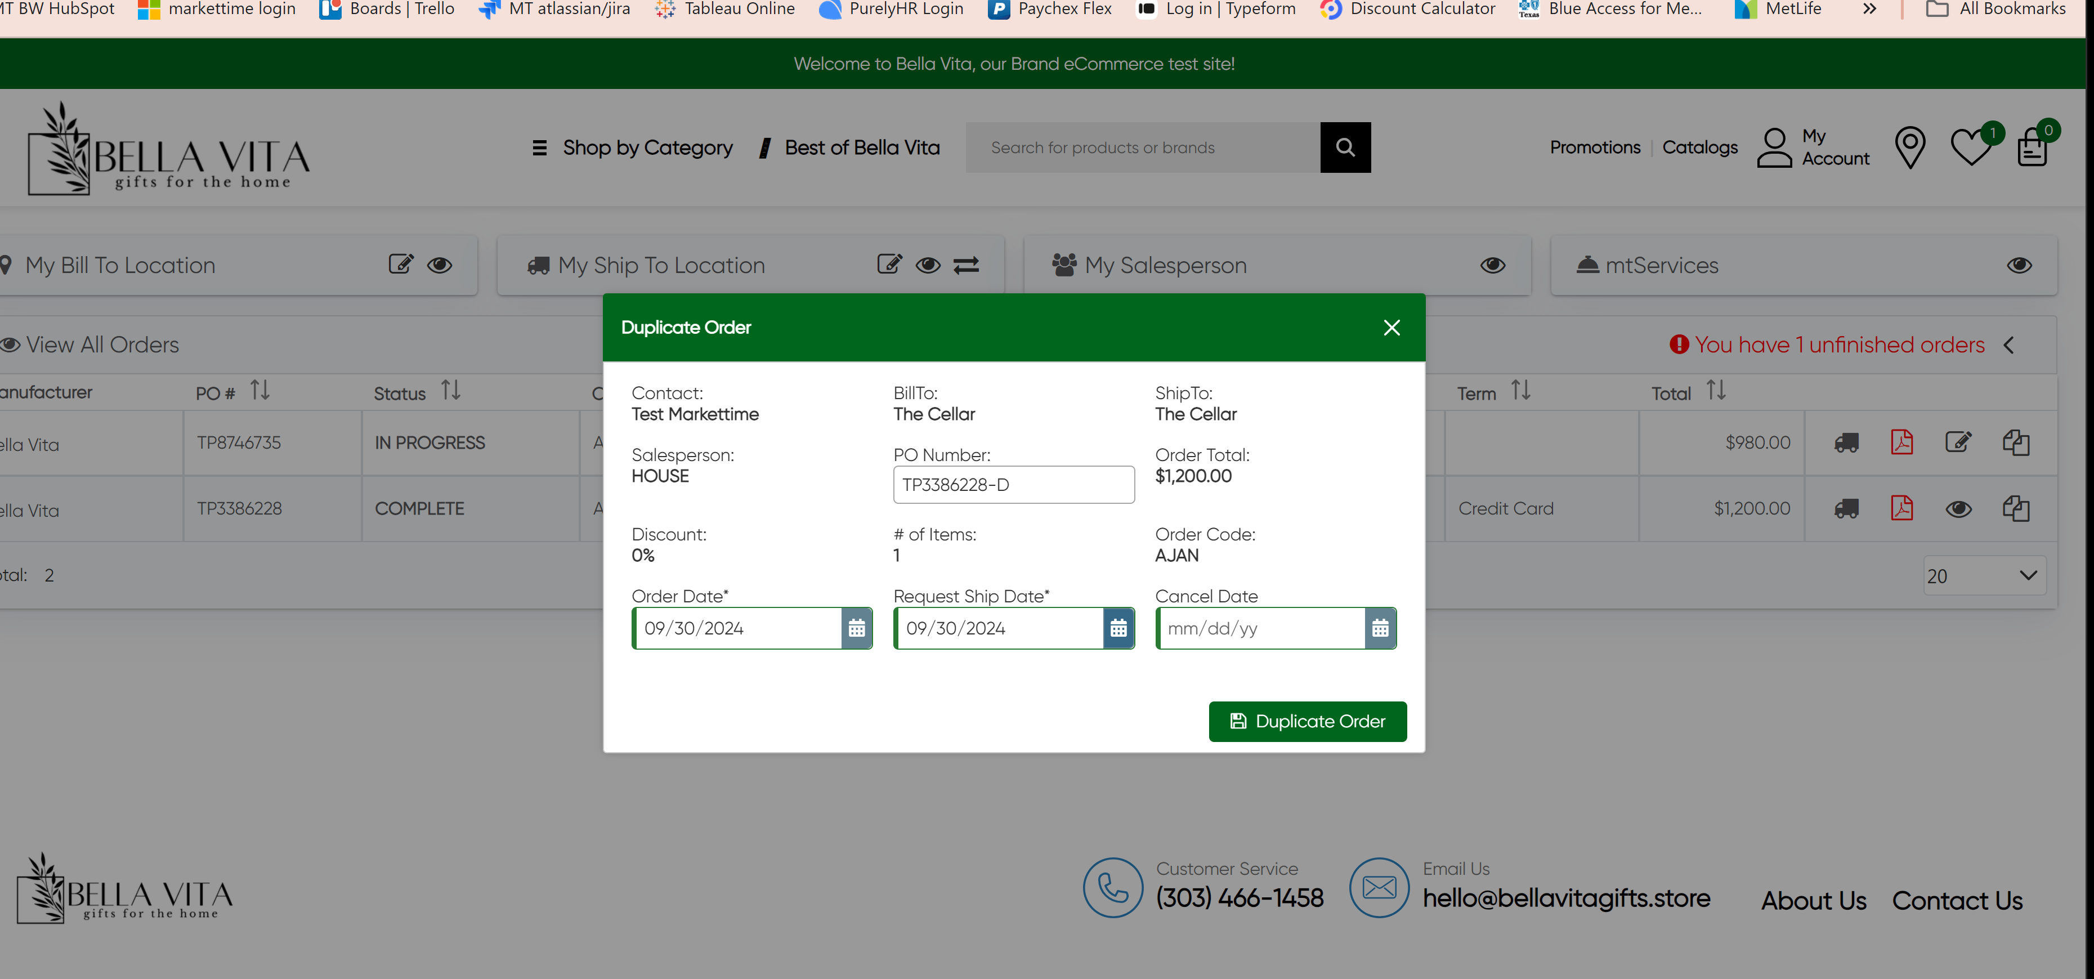Sort orders by Term
Image resolution: width=2094 pixels, height=979 pixels.
(1520, 391)
